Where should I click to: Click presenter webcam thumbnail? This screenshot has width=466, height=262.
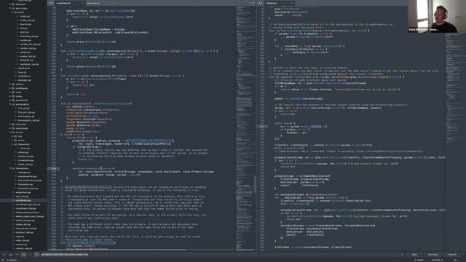[x=437, y=16]
